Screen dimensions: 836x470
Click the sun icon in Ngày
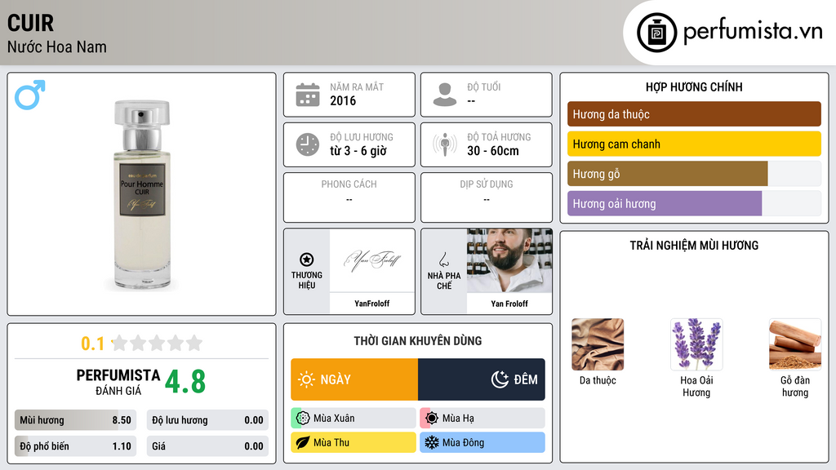click(306, 379)
